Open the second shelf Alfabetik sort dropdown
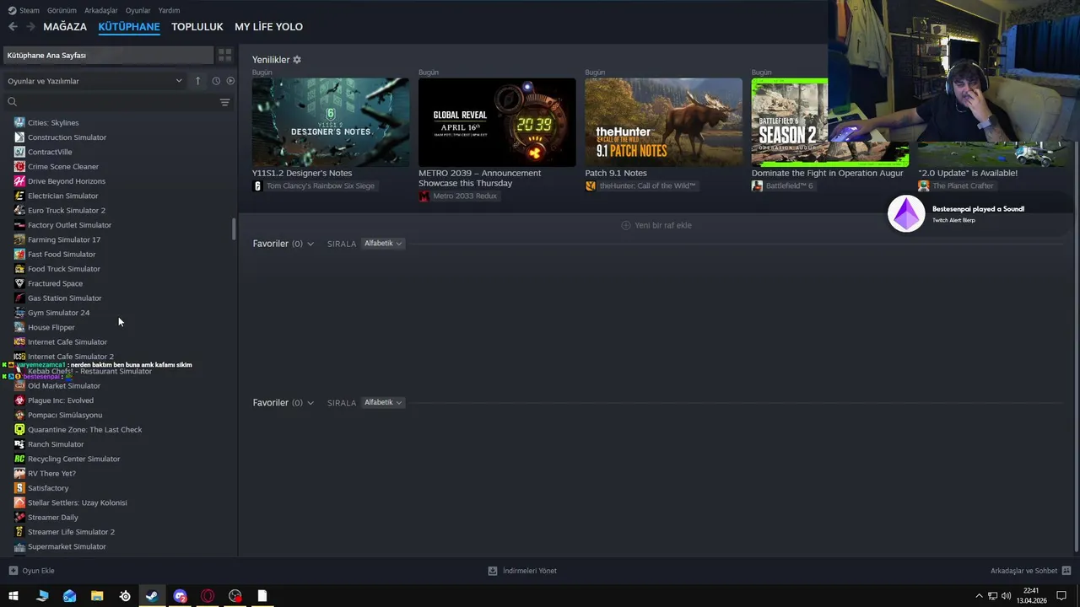This screenshot has width=1080, height=607. (383, 403)
